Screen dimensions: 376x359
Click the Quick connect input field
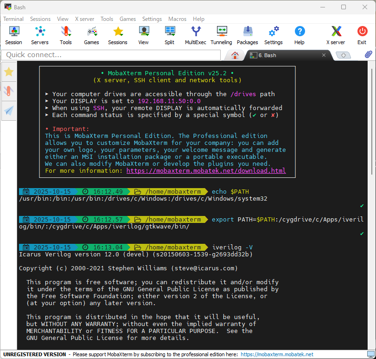coord(111,55)
